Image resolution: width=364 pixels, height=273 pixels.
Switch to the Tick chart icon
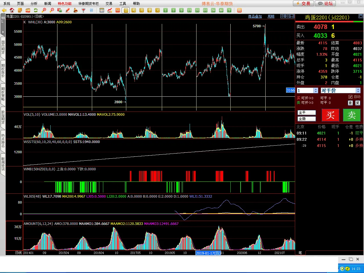point(118,10)
